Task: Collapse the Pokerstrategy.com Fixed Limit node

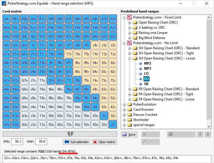Action: [124, 18]
